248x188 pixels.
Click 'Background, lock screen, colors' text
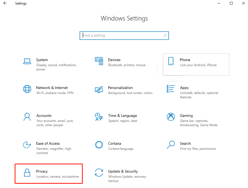pyautogui.click(x=130, y=93)
